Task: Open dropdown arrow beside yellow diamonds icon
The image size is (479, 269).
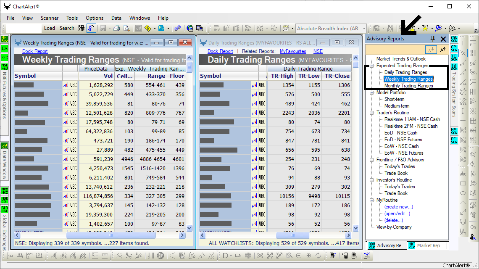Action: [x=155, y=29]
